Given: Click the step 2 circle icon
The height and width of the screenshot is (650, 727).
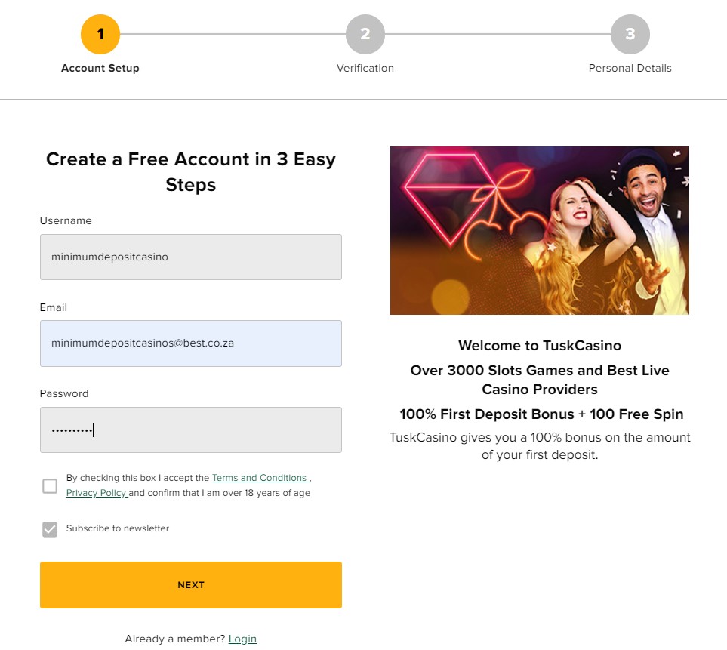Looking at the screenshot, I should point(365,34).
